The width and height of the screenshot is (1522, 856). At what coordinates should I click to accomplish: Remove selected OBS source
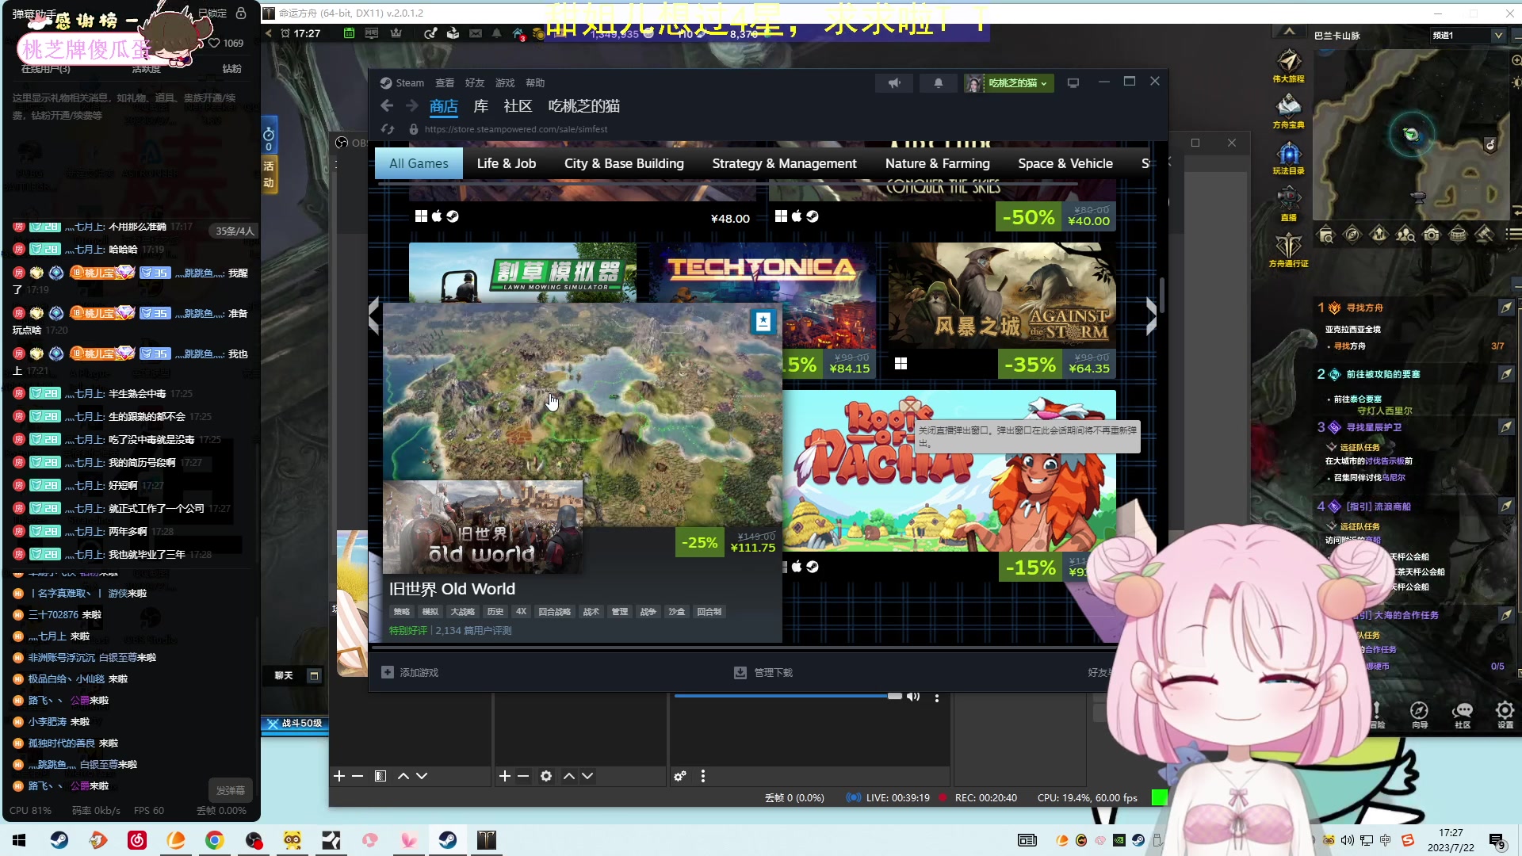(x=523, y=776)
